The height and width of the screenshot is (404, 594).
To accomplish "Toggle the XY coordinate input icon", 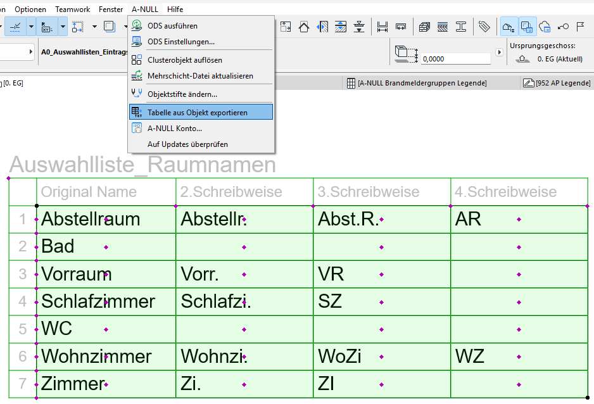I will 47,27.
